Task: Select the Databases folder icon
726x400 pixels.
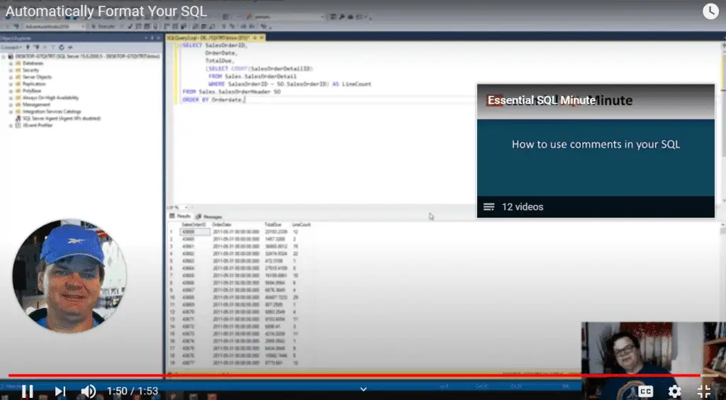Action: [18, 63]
